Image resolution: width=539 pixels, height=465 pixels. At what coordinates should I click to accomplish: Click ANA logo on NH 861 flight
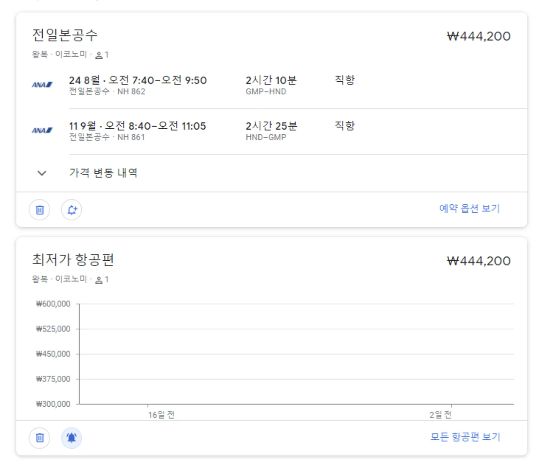pyautogui.click(x=42, y=131)
